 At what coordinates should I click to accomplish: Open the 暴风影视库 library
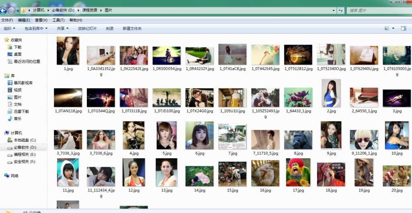(x=20, y=83)
